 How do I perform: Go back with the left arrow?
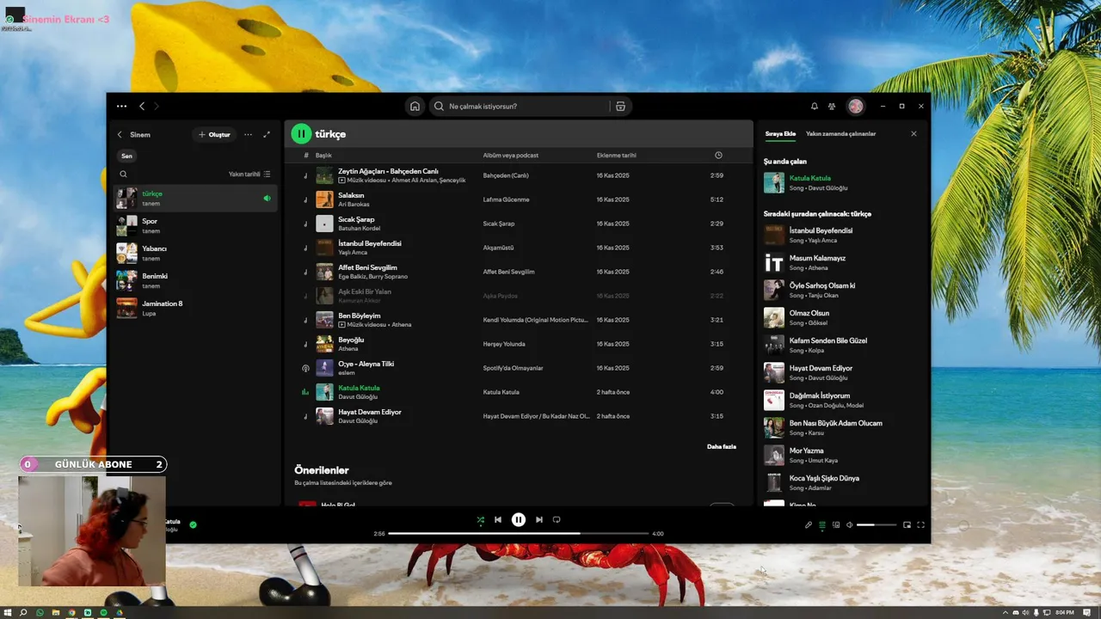pyautogui.click(x=142, y=107)
